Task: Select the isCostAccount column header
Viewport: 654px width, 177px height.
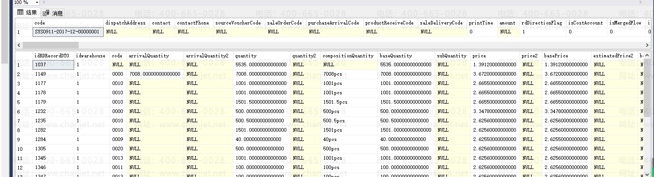Action: click(587, 23)
